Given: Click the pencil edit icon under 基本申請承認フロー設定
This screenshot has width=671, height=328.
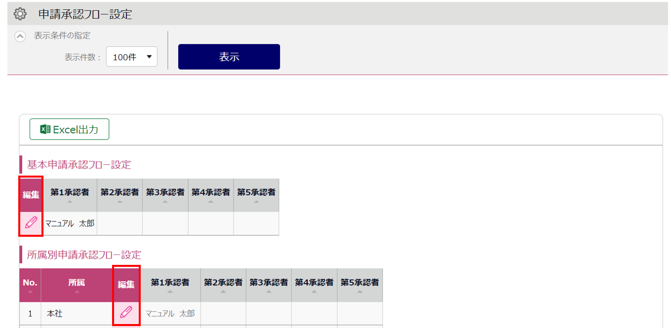Looking at the screenshot, I should pyautogui.click(x=31, y=223).
